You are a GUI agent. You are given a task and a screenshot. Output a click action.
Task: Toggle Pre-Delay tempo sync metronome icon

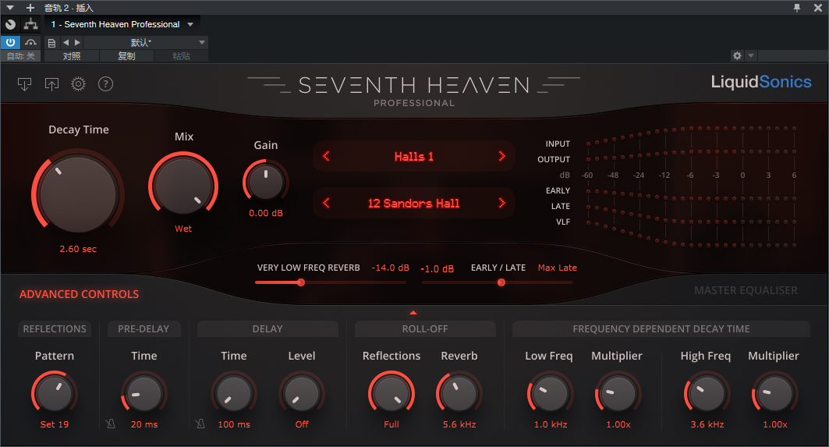[110, 424]
